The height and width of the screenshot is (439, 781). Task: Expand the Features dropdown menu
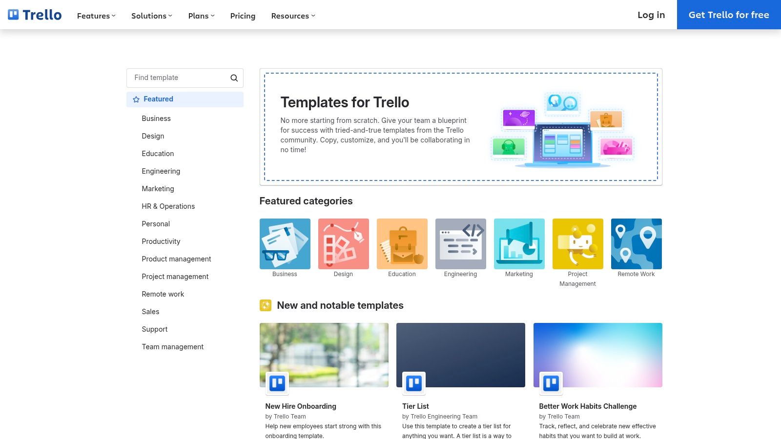click(x=96, y=16)
